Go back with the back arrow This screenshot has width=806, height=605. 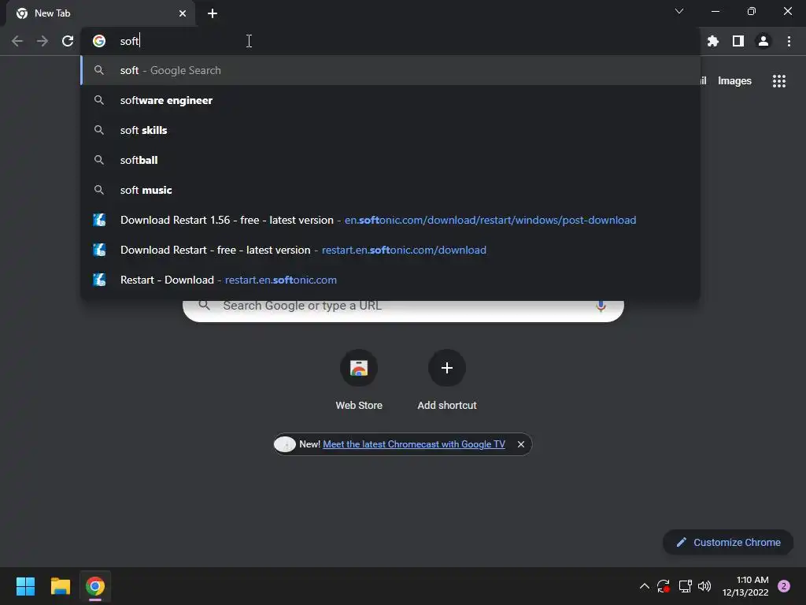tap(17, 41)
